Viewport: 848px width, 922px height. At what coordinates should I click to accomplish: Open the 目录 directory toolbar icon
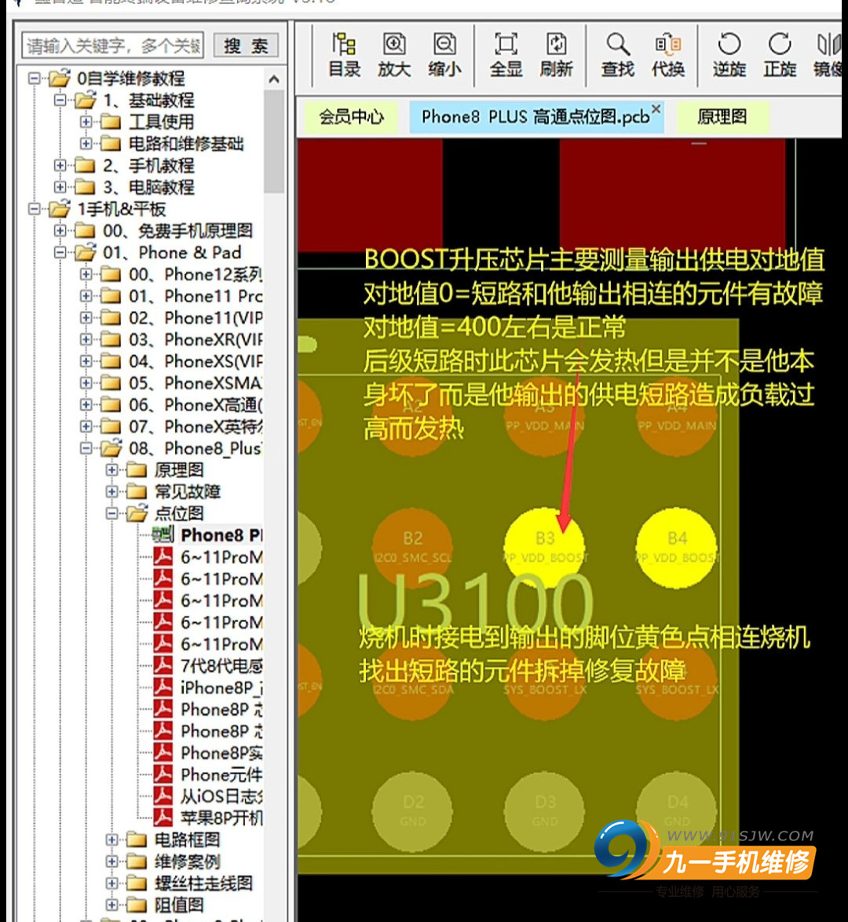pyautogui.click(x=344, y=55)
